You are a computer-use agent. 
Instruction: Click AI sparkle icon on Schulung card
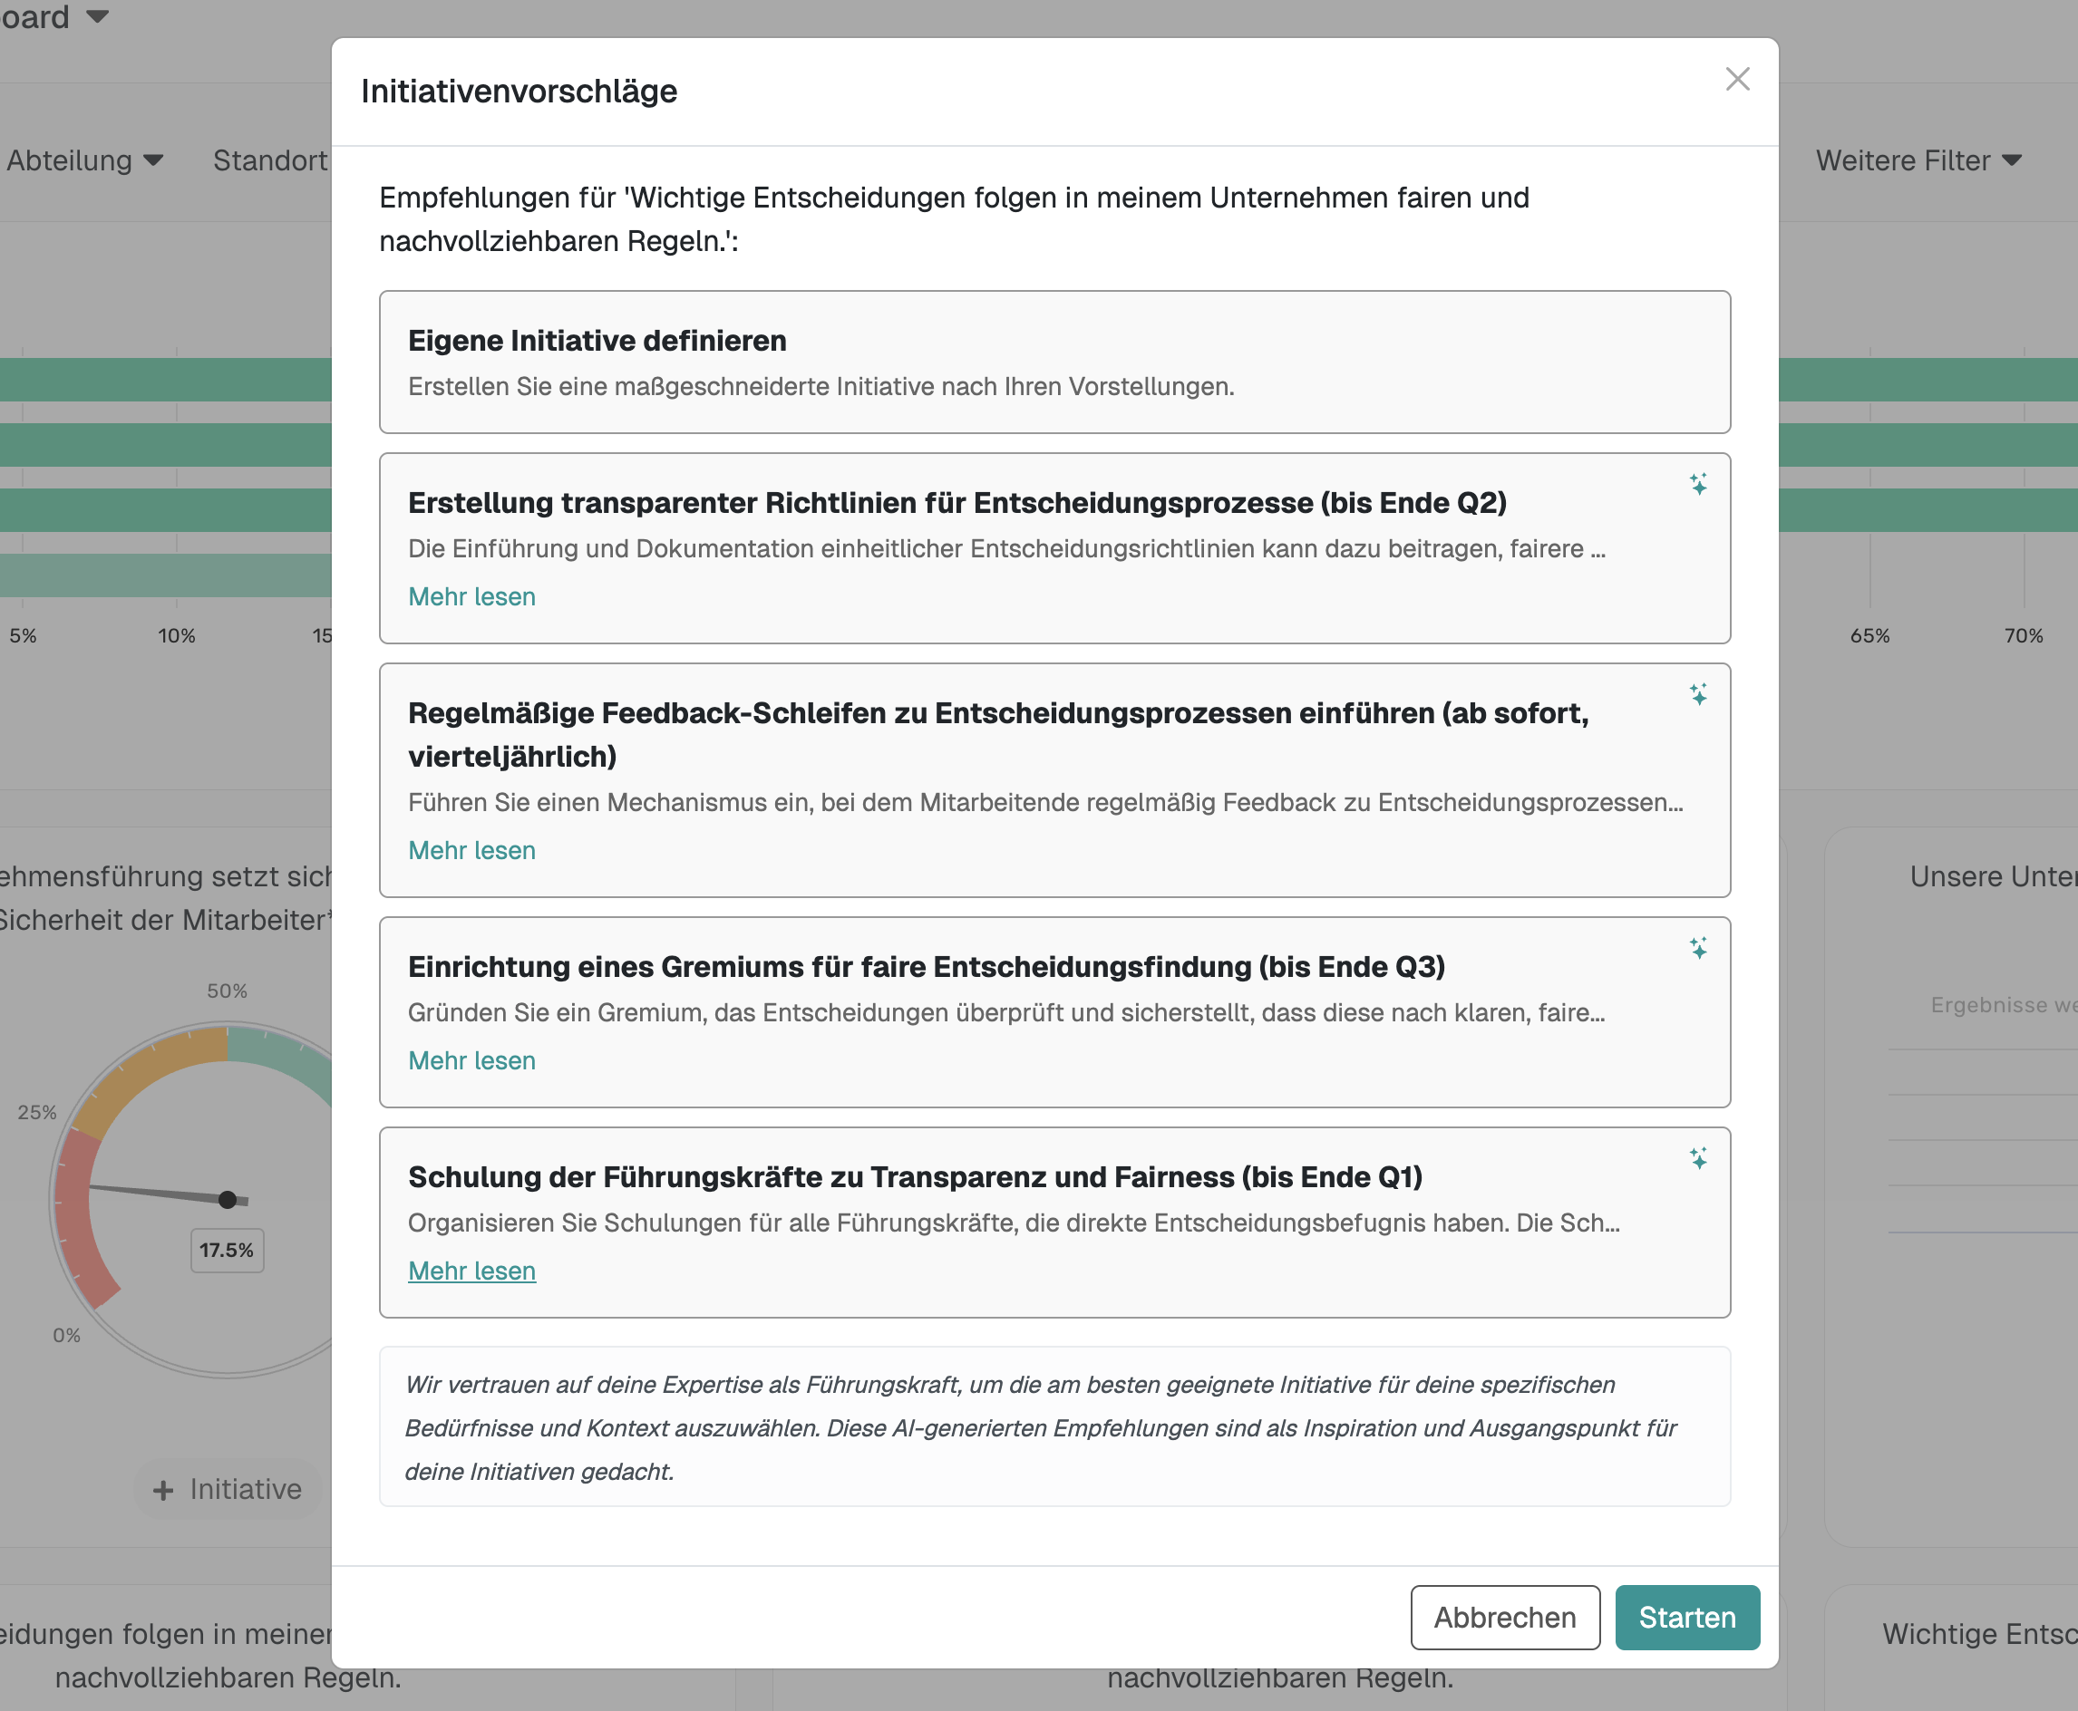click(x=1697, y=1158)
